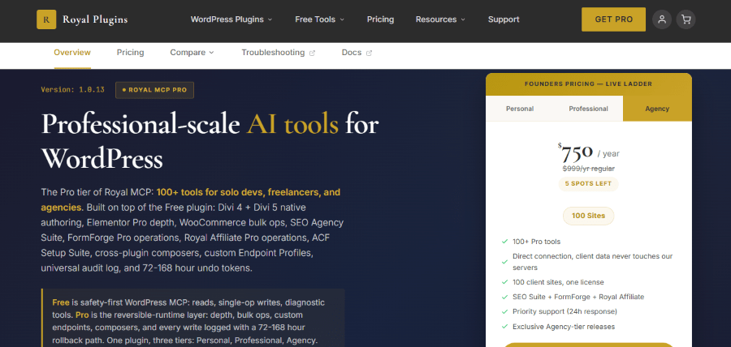Click checkmark beside Exclusive Agency-tier releases

click(x=504, y=327)
